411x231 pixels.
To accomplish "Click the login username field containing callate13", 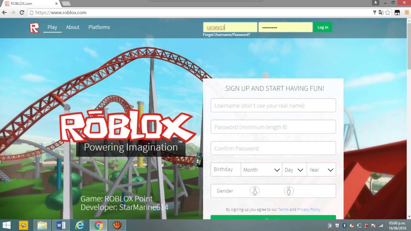I will tap(230, 27).
